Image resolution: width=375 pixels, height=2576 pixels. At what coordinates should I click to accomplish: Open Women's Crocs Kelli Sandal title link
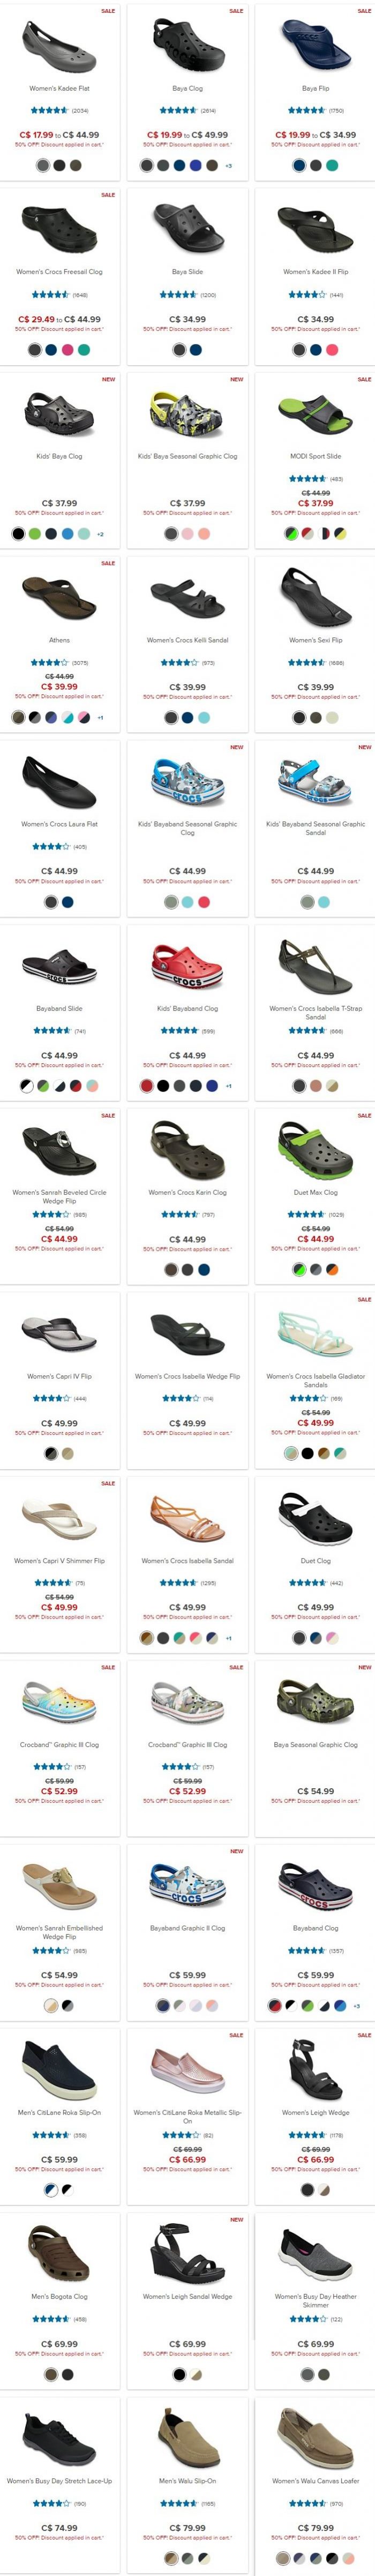click(187, 640)
